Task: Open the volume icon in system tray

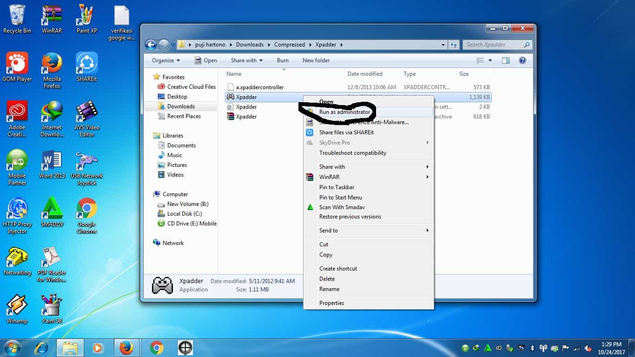Action: tap(588, 348)
